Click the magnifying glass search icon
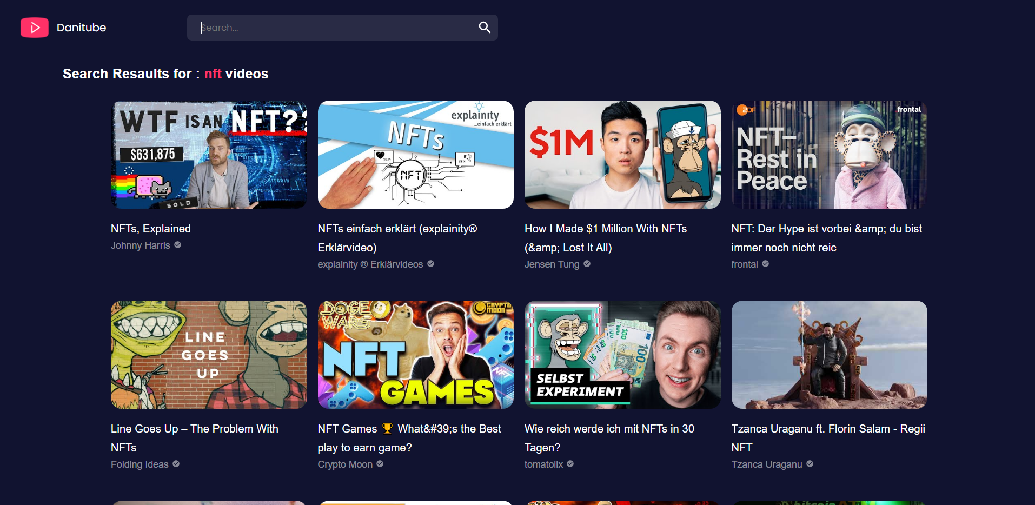 tap(485, 28)
